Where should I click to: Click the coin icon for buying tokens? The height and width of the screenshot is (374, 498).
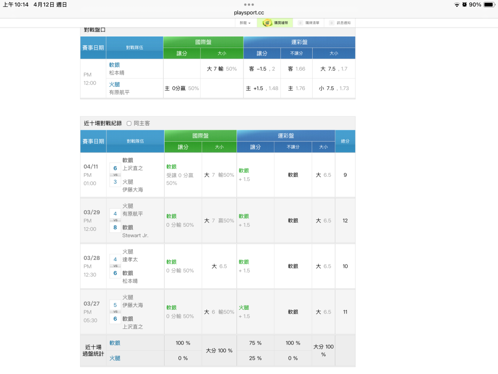(267, 23)
